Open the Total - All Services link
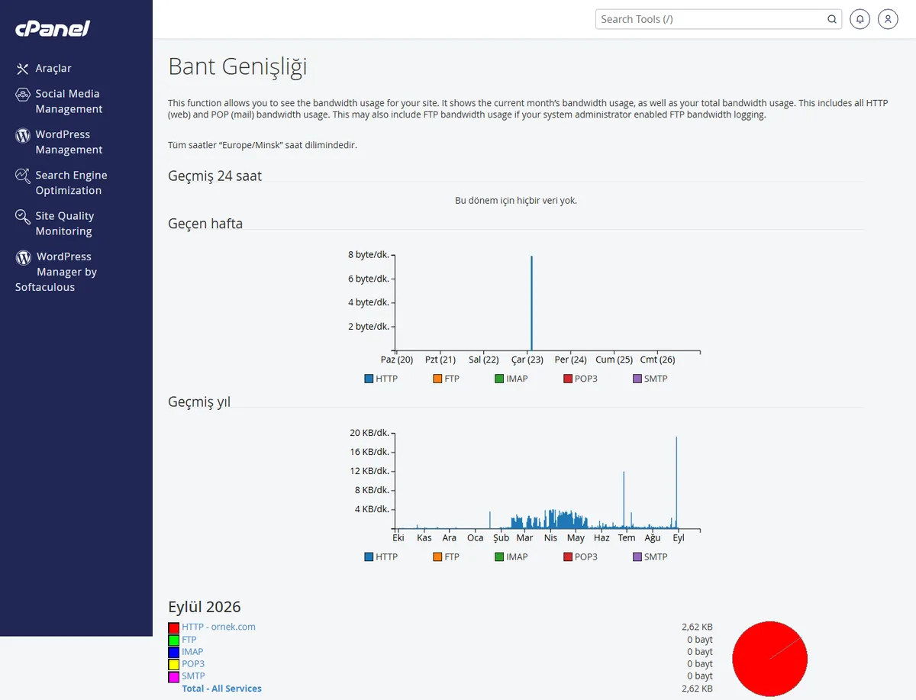Image resolution: width=916 pixels, height=700 pixels. 221,689
